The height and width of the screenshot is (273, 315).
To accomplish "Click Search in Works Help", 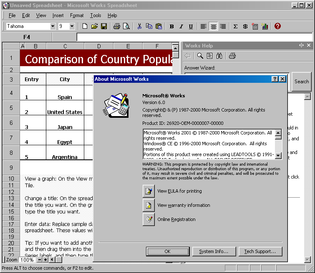I will tap(302, 82).
